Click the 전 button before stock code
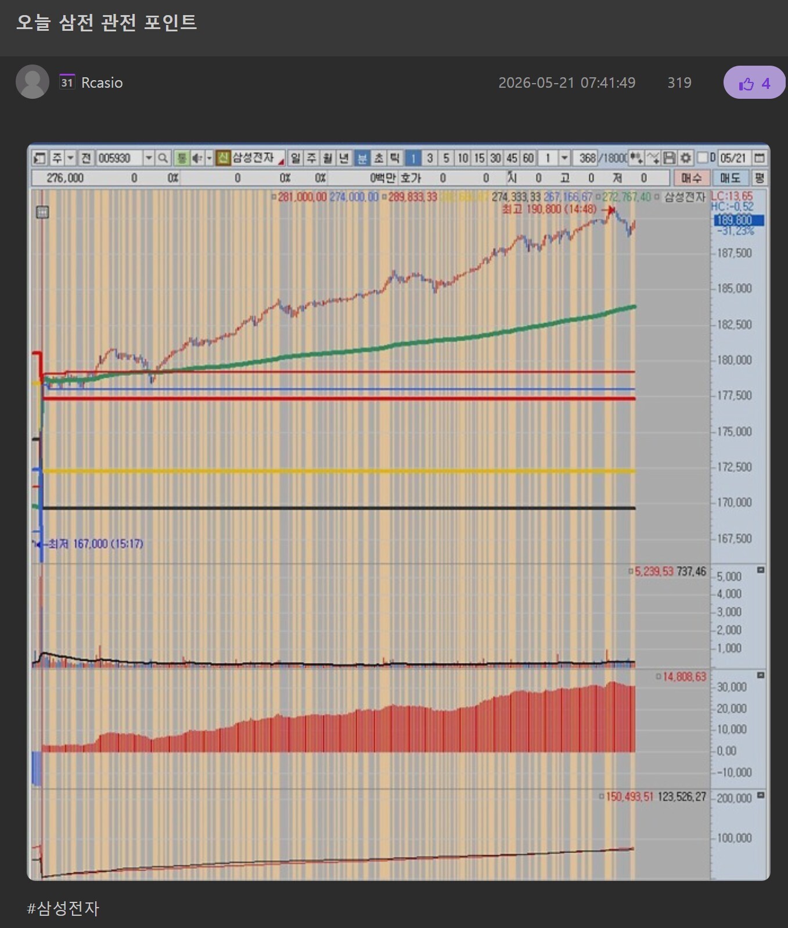Viewport: 788px width, 928px height. [x=86, y=158]
